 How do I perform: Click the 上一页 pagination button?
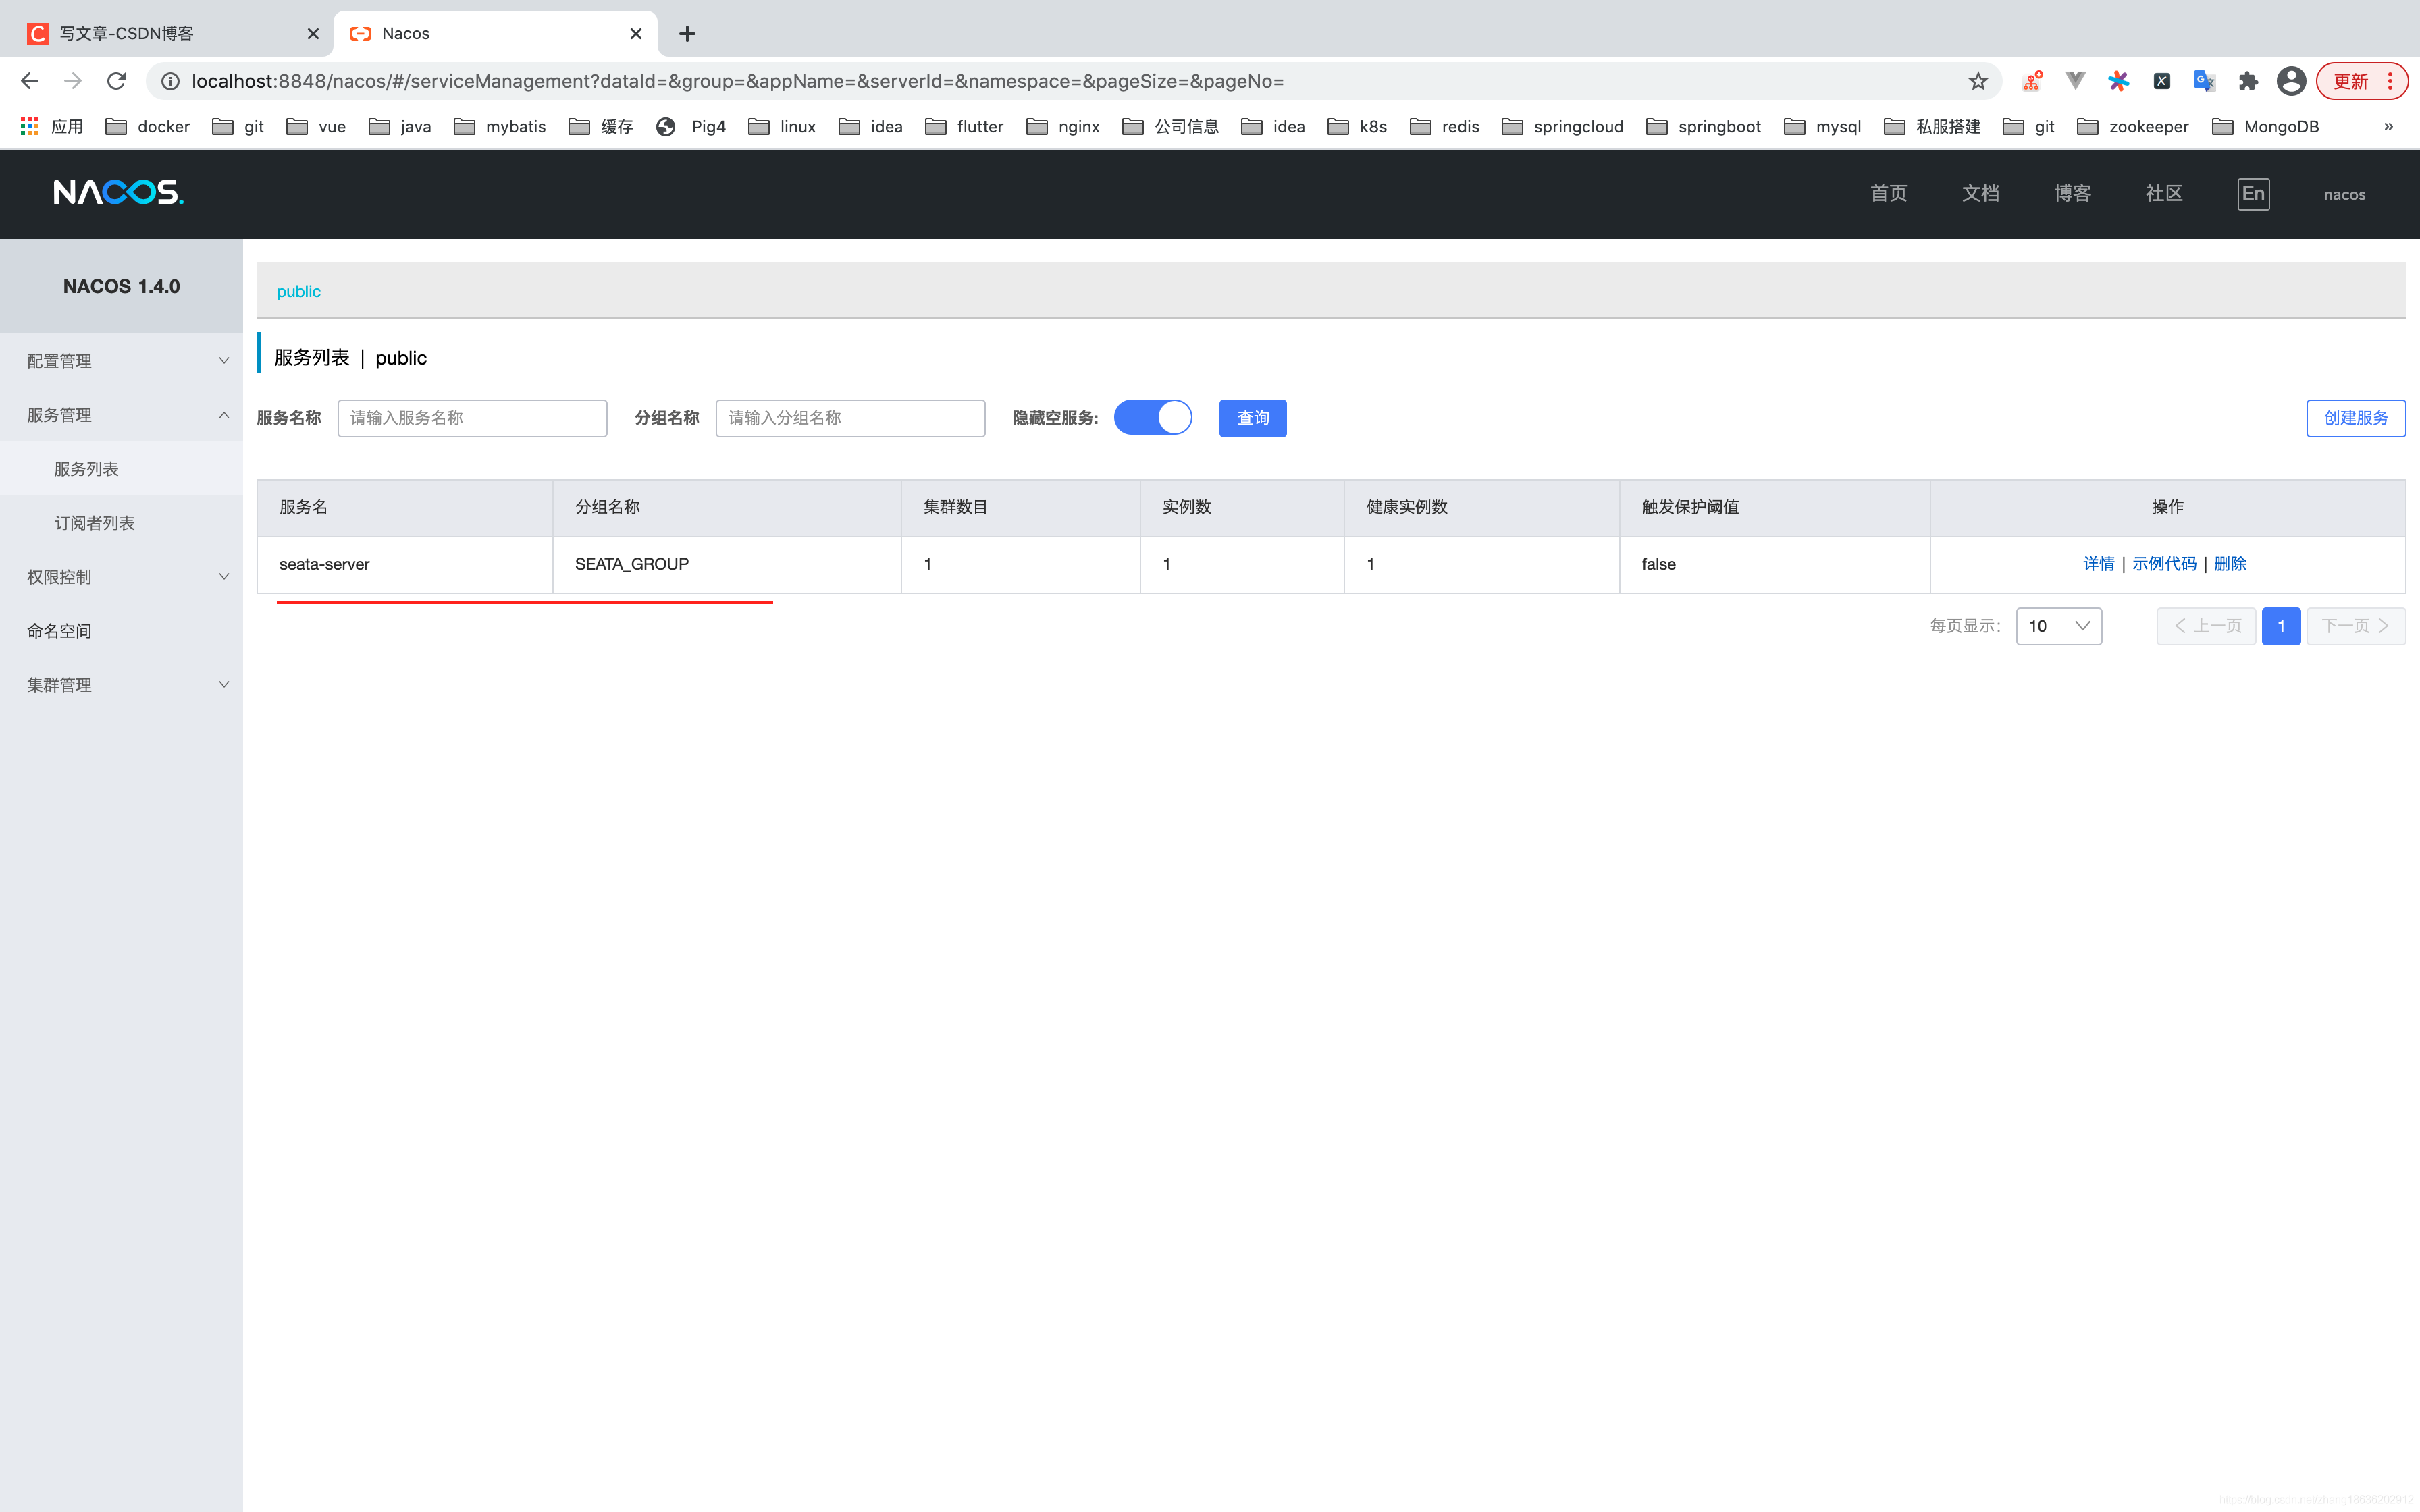coord(2206,626)
